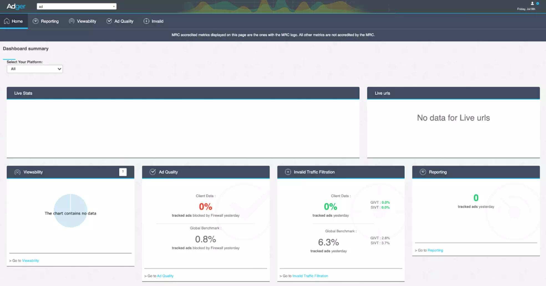Screen dimensions: 546x286
Task: Click the Viewability panel header icon
Action: point(17,172)
